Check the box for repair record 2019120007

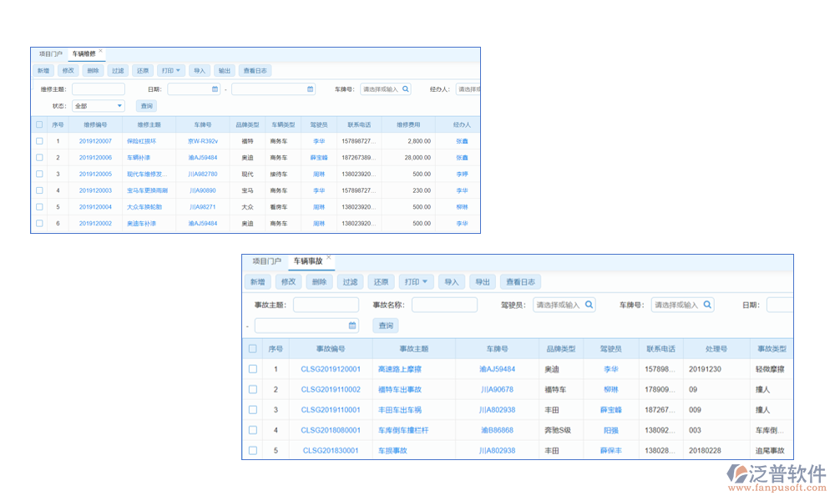[39, 141]
